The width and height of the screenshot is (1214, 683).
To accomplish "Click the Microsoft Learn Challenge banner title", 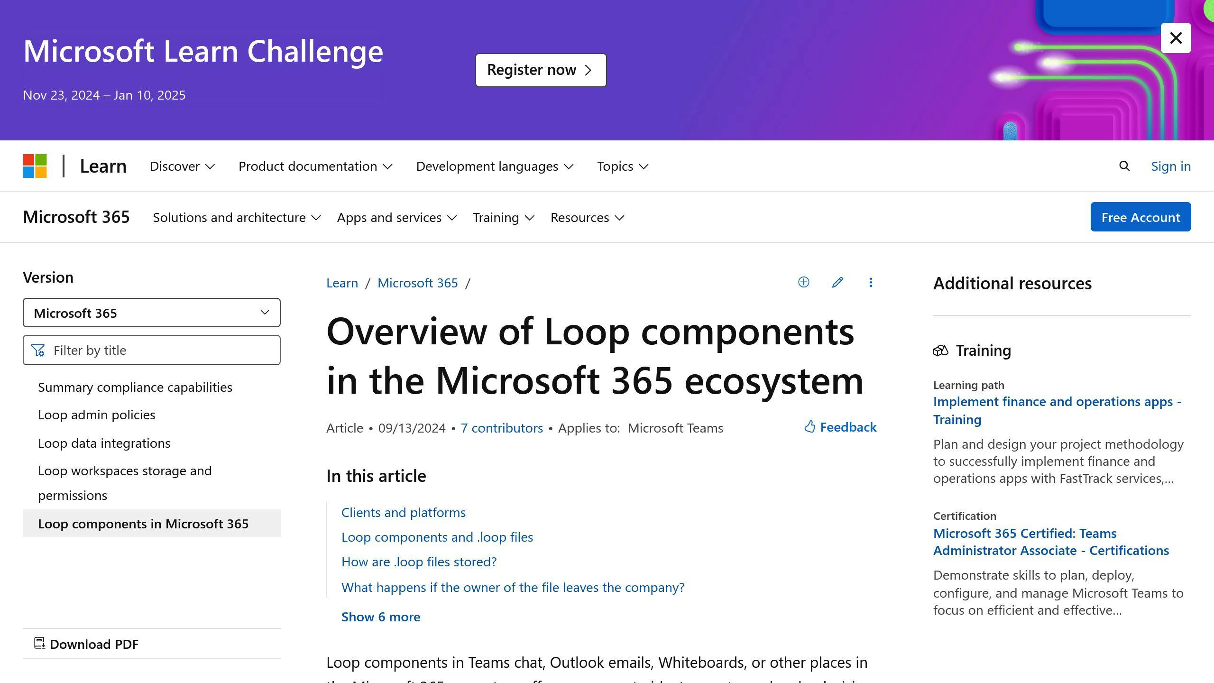I will (x=203, y=51).
